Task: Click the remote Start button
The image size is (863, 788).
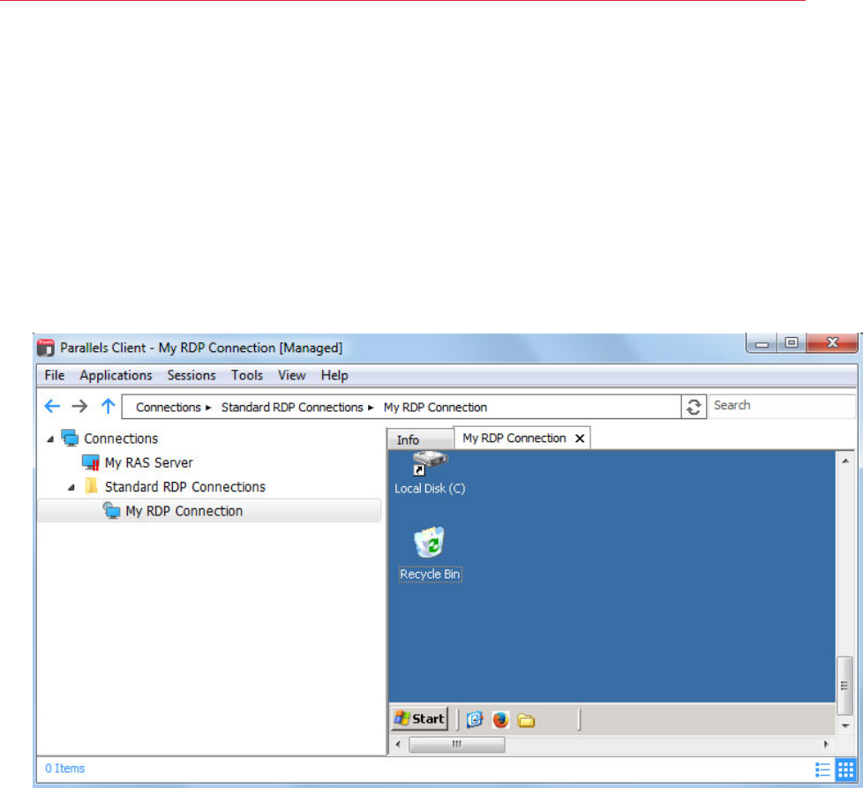Action: 419,718
